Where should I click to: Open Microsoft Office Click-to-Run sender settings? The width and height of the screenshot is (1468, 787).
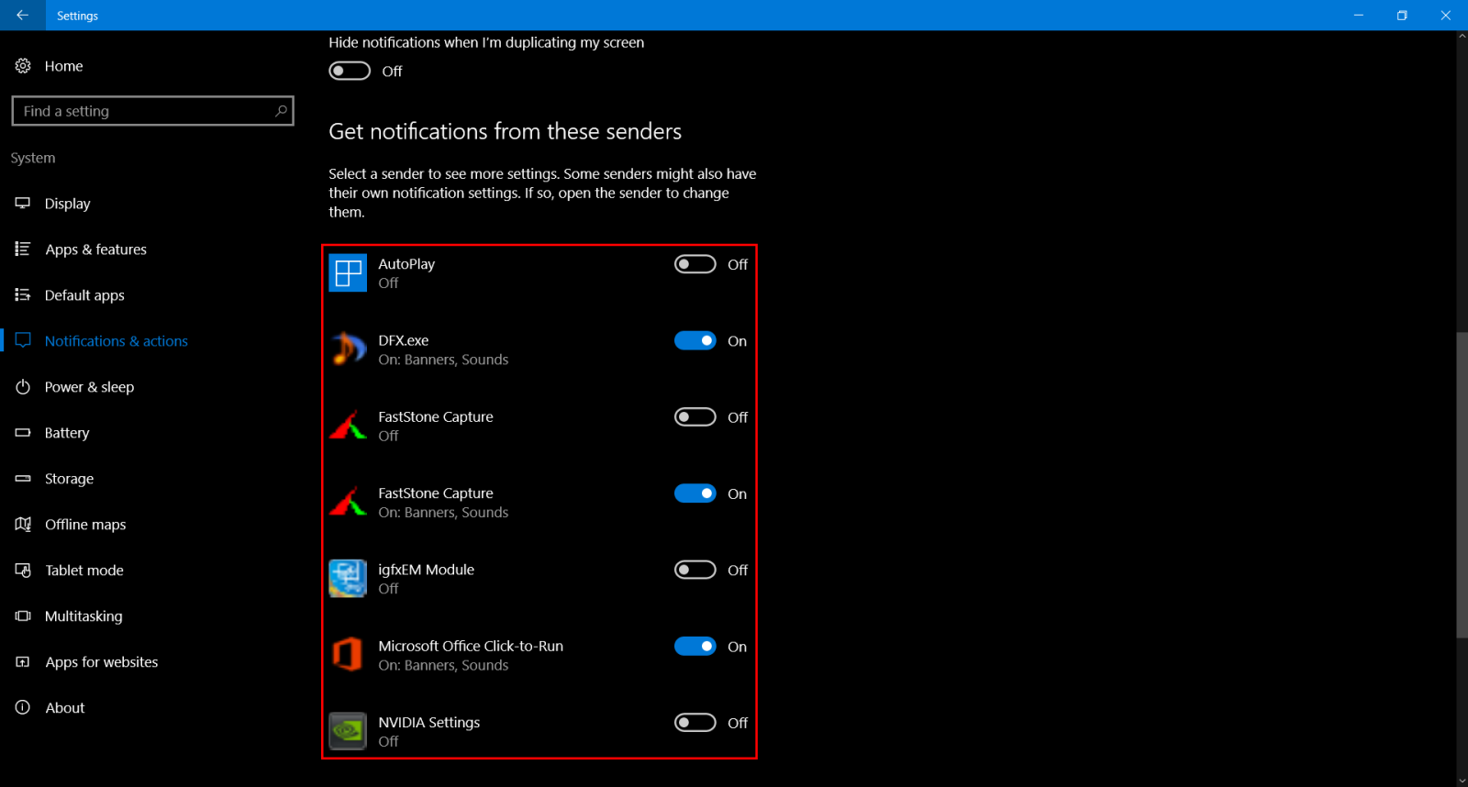pos(471,647)
